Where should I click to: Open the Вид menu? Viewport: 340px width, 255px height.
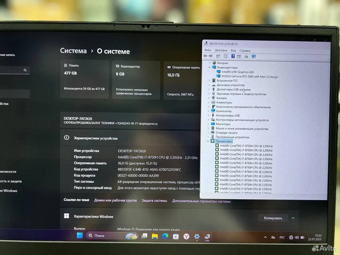[233, 50]
